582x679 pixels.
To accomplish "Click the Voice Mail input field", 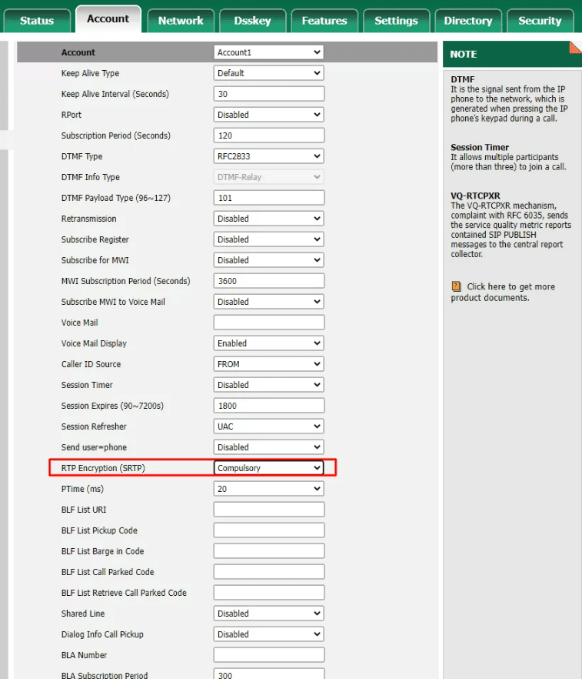I will (268, 323).
